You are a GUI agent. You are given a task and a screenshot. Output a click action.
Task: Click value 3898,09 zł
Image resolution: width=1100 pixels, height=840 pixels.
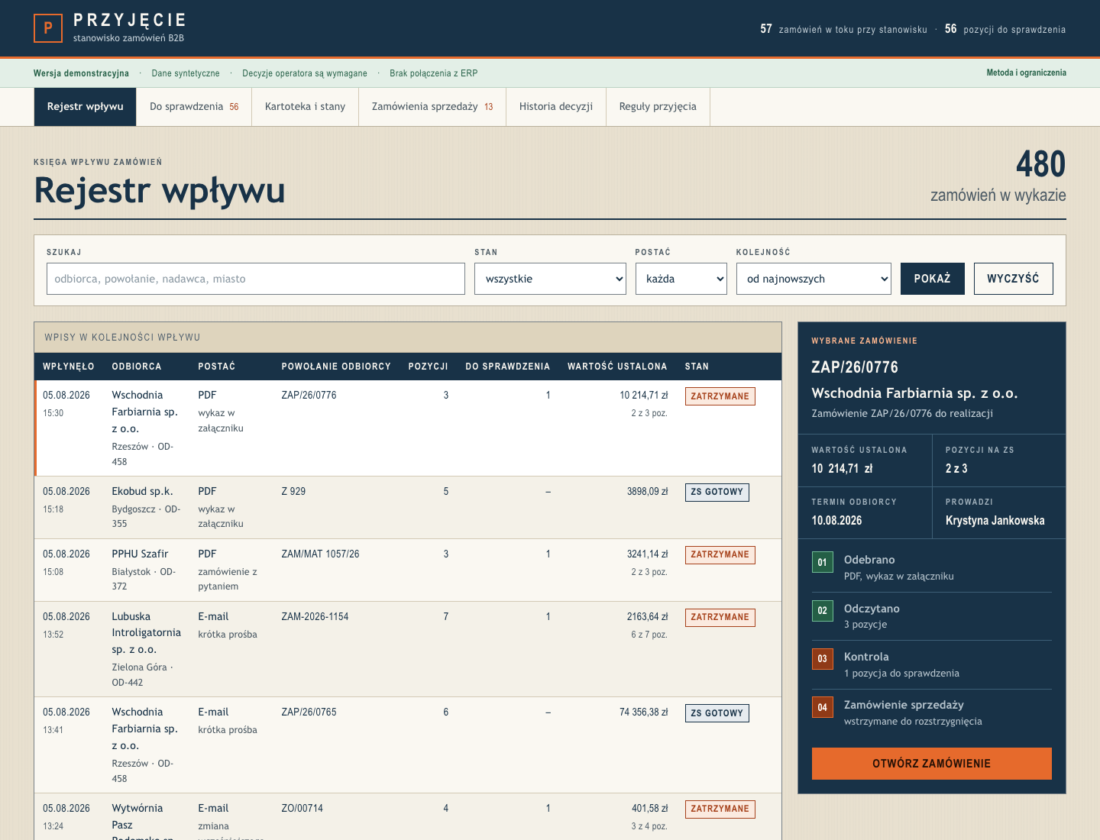tap(647, 491)
